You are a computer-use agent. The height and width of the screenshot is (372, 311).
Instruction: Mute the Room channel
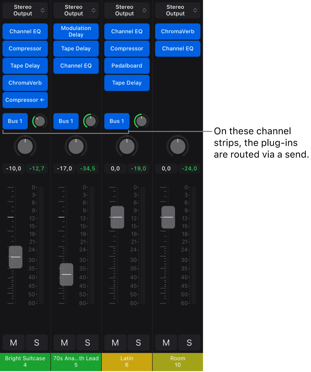166,343
